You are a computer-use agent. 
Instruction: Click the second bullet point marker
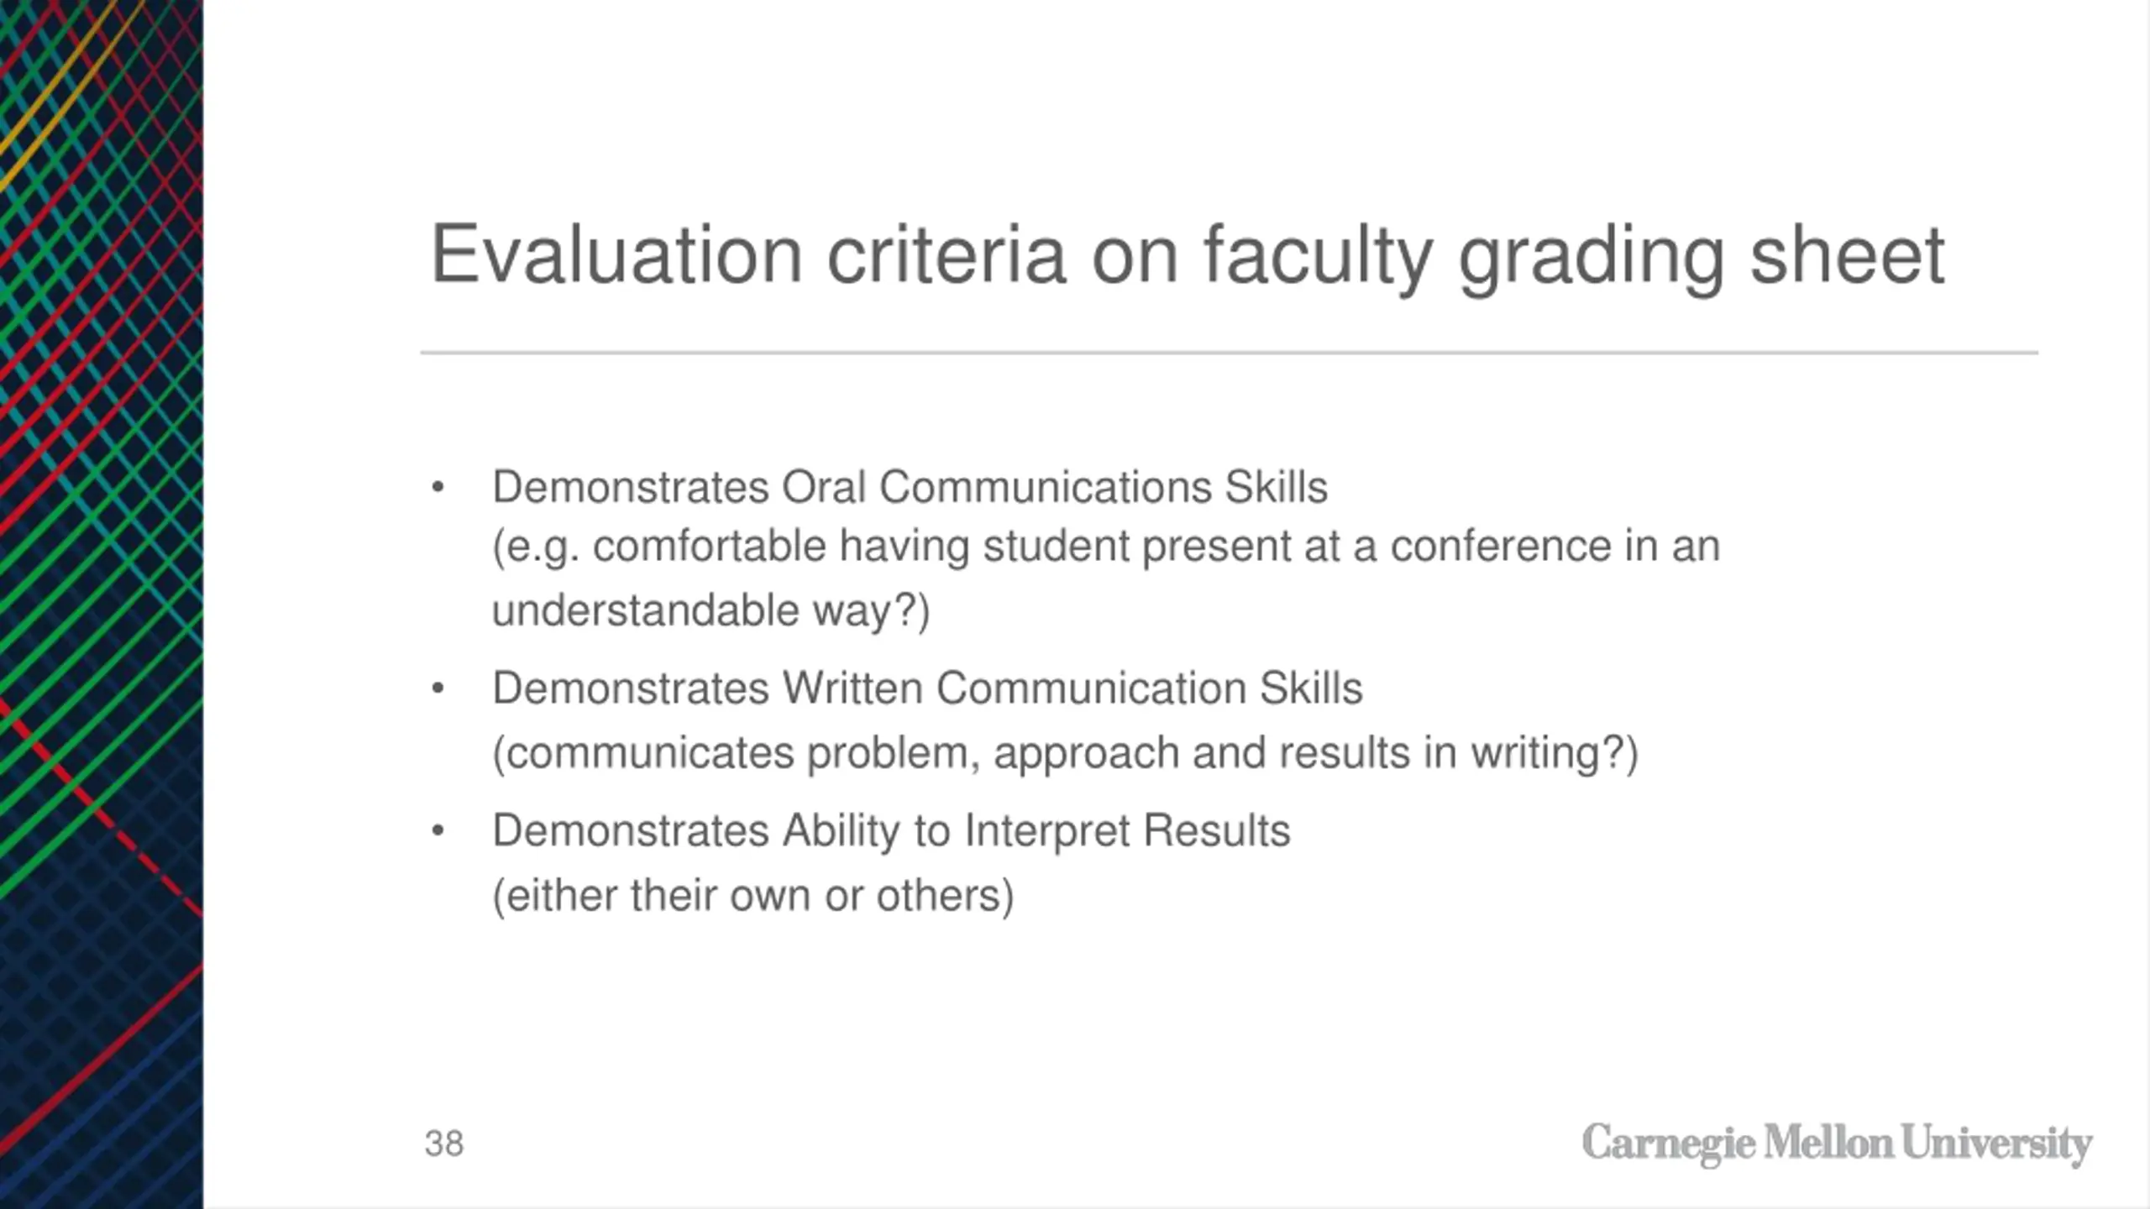pos(437,688)
